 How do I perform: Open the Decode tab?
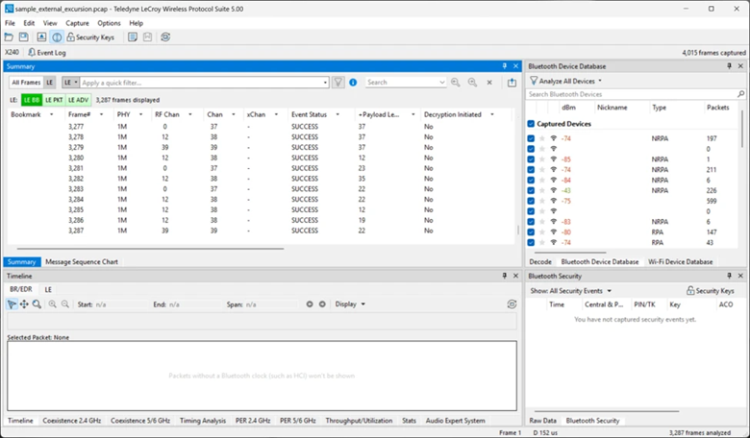[540, 262]
